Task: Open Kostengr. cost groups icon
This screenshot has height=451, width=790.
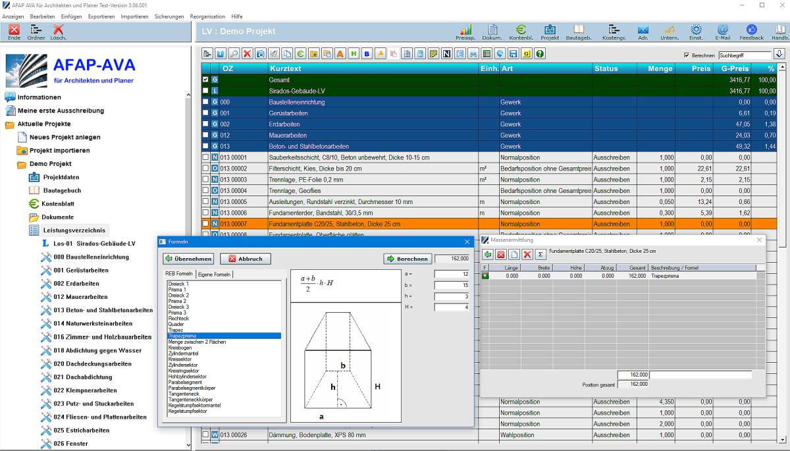Action: 614,32
